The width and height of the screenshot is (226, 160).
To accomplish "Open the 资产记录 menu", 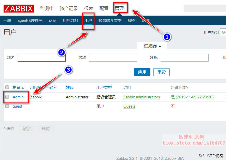I will (69, 8).
